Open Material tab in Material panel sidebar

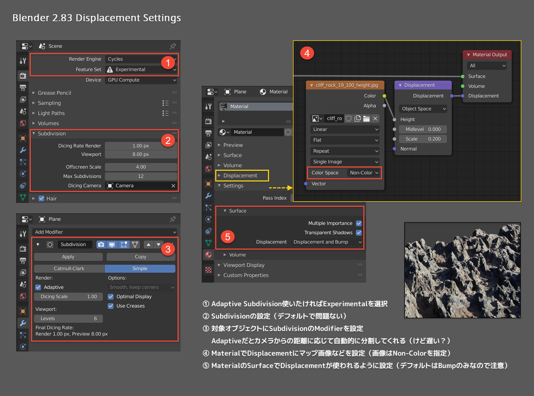[208, 255]
